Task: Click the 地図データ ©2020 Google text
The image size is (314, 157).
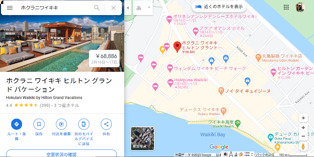Action: point(193,155)
